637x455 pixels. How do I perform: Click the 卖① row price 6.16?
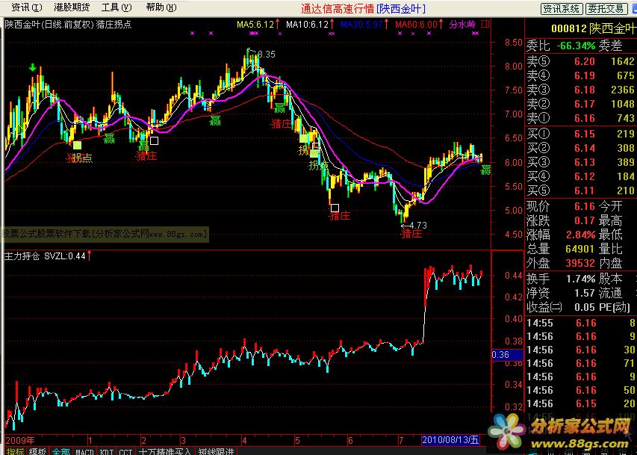click(x=584, y=118)
